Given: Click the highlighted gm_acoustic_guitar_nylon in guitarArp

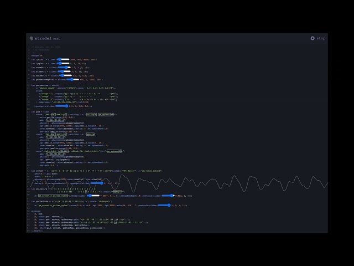Looking at the screenshot, I should click(53, 196).
